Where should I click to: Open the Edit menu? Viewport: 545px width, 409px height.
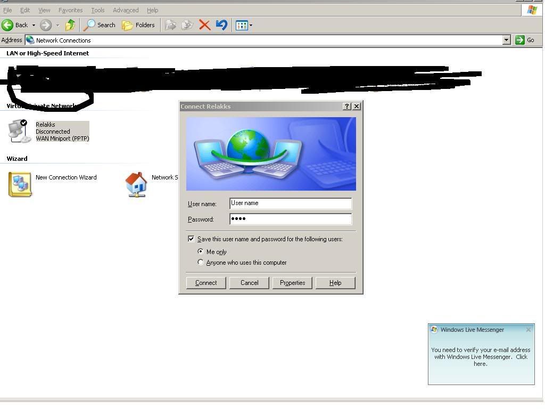(x=24, y=10)
